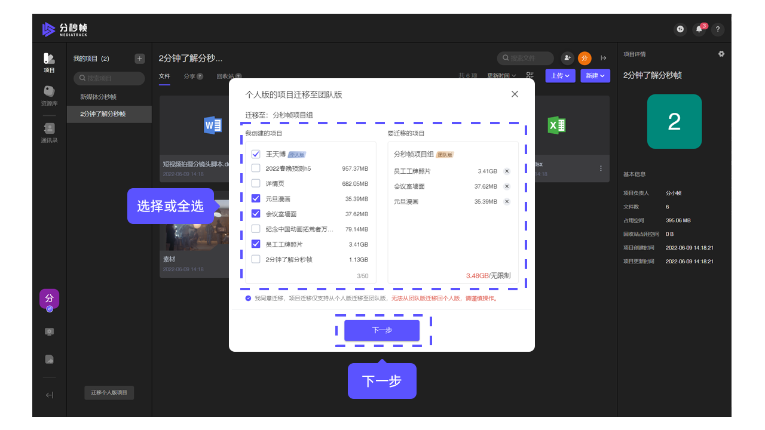Open the 通讯录 contacts section

49,133
